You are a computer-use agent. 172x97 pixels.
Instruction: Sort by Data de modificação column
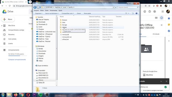[95, 17]
